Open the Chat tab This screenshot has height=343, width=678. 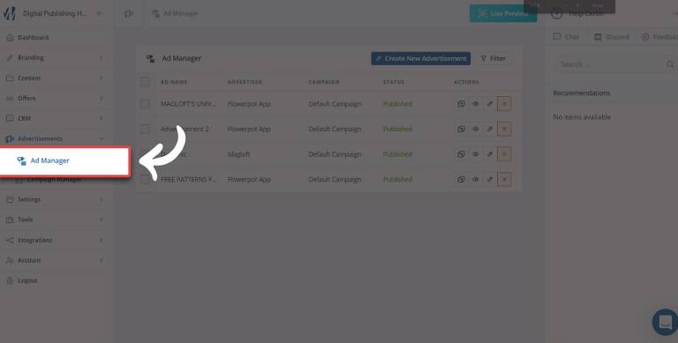pyautogui.click(x=566, y=37)
